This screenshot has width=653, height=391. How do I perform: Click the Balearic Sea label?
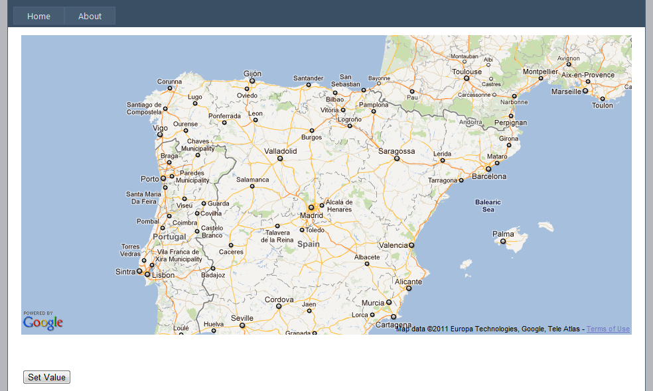[488, 206]
